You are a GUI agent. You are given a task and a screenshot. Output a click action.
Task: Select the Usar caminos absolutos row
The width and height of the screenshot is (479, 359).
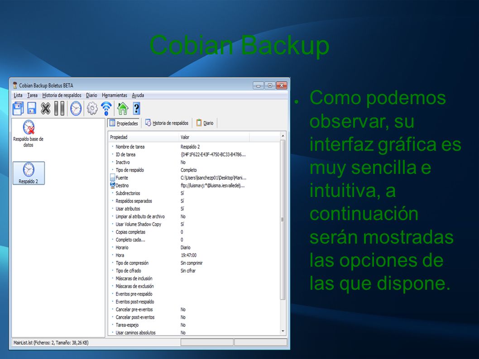coord(194,332)
